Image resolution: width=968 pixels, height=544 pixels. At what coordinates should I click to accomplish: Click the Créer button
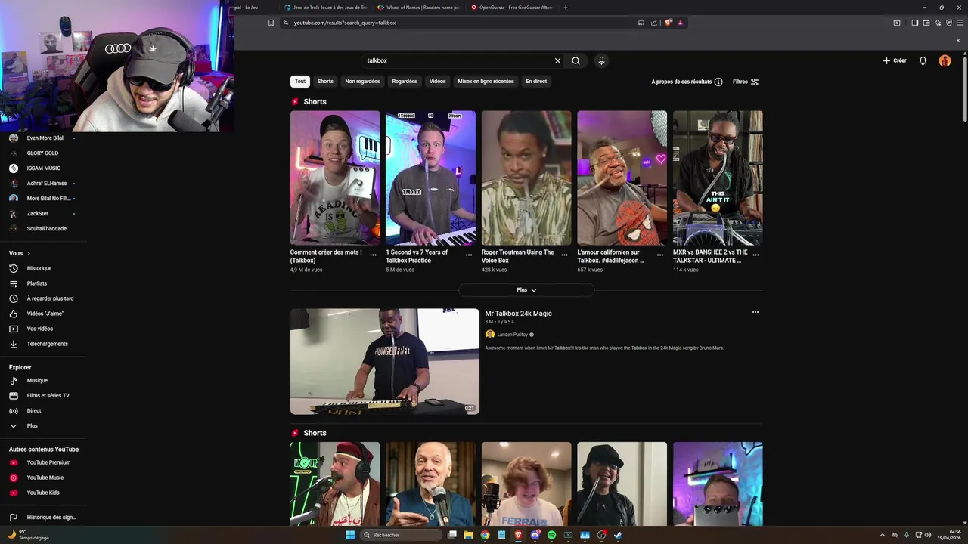coord(895,60)
